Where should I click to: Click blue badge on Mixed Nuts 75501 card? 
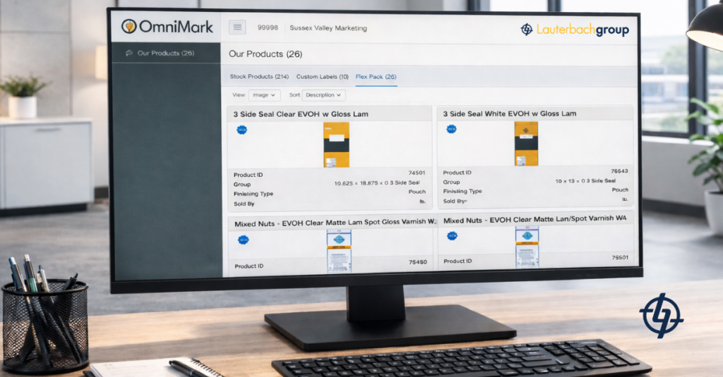click(452, 236)
